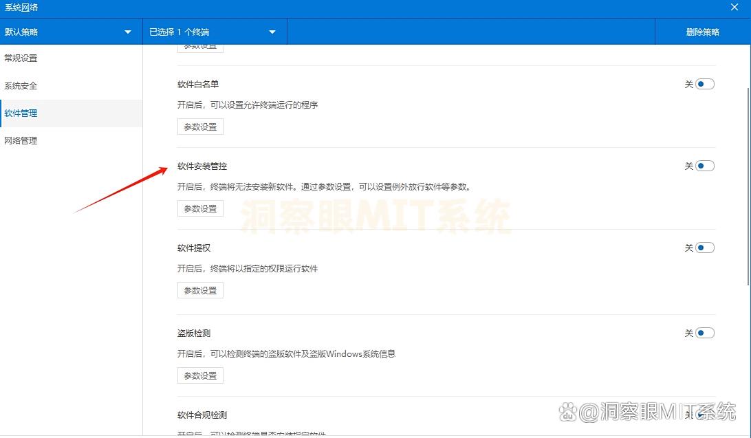Expand the 已选择 1 个终端 dropdown
Image resolution: width=751 pixels, height=438 pixels.
215,32
